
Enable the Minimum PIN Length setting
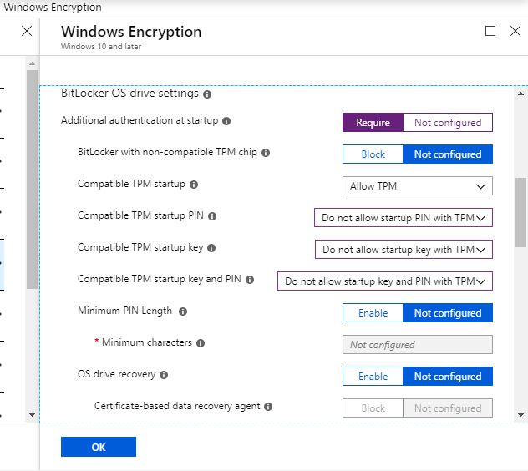click(x=373, y=313)
